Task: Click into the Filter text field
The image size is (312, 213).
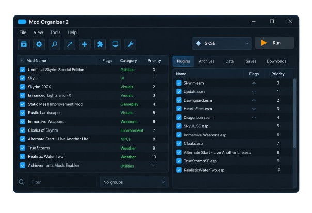Action: click(62, 182)
